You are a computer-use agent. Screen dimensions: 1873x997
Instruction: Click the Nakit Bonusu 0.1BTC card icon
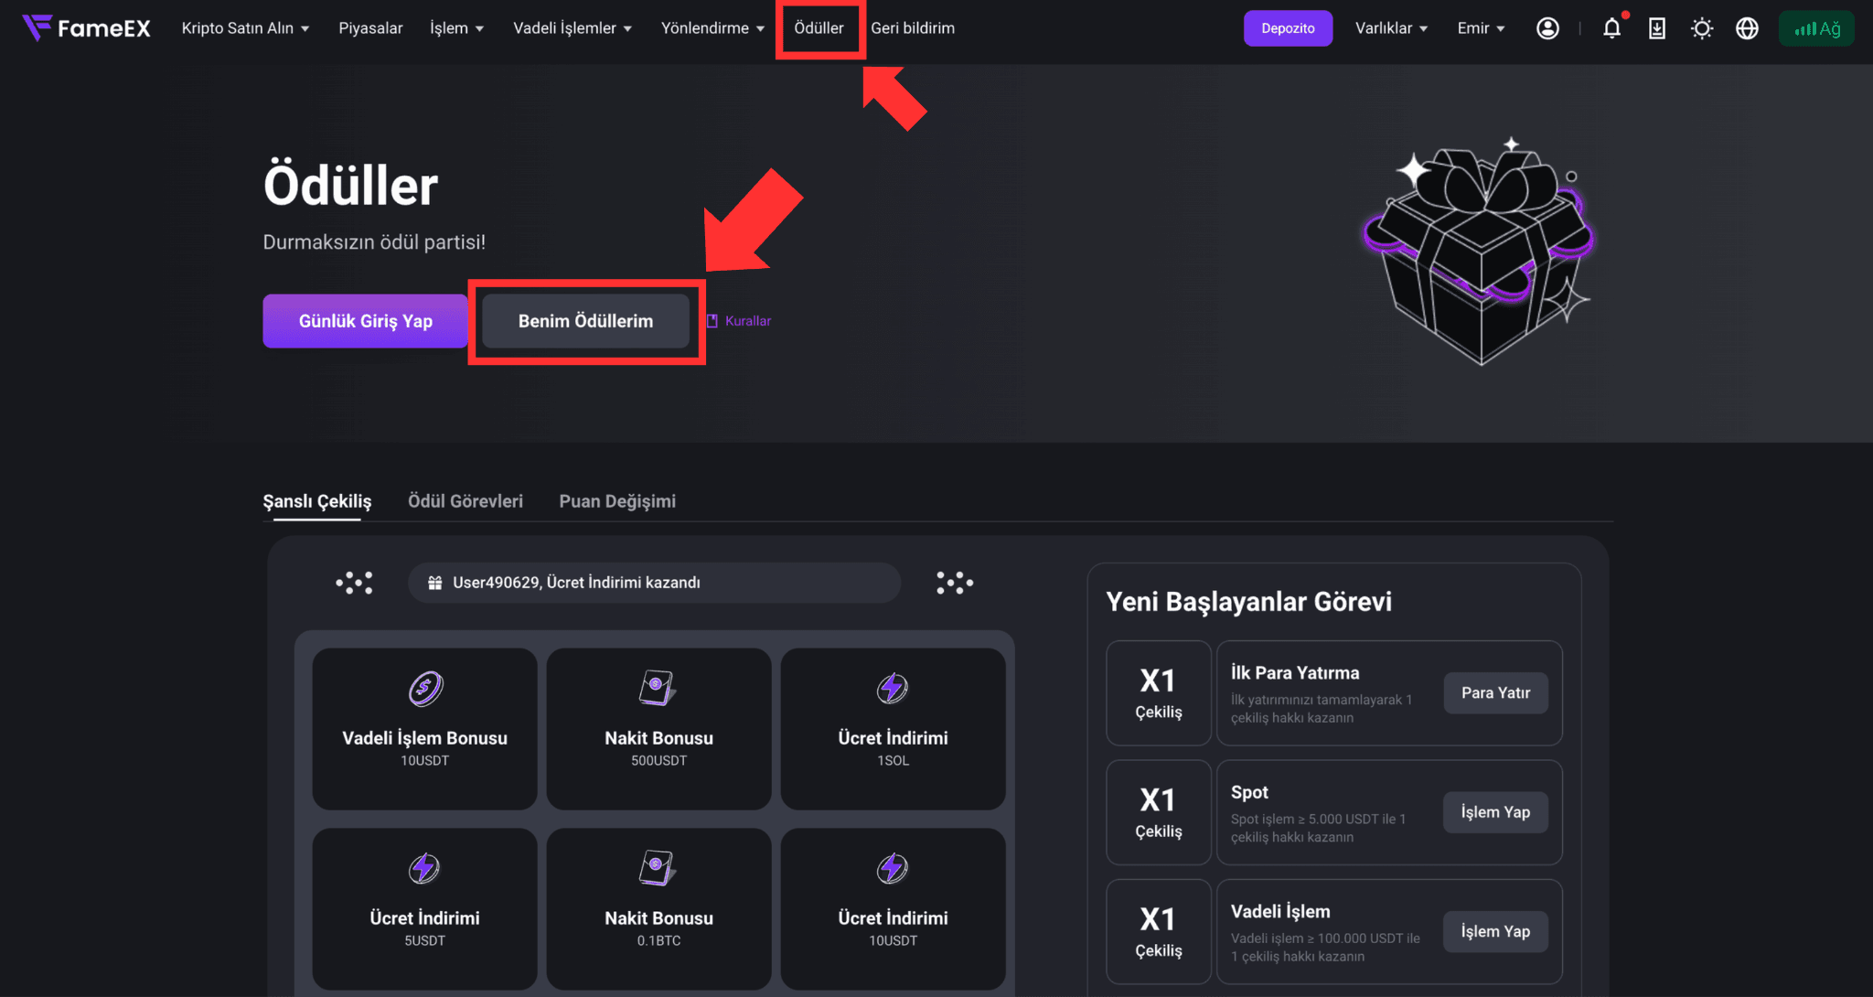pyautogui.click(x=658, y=868)
